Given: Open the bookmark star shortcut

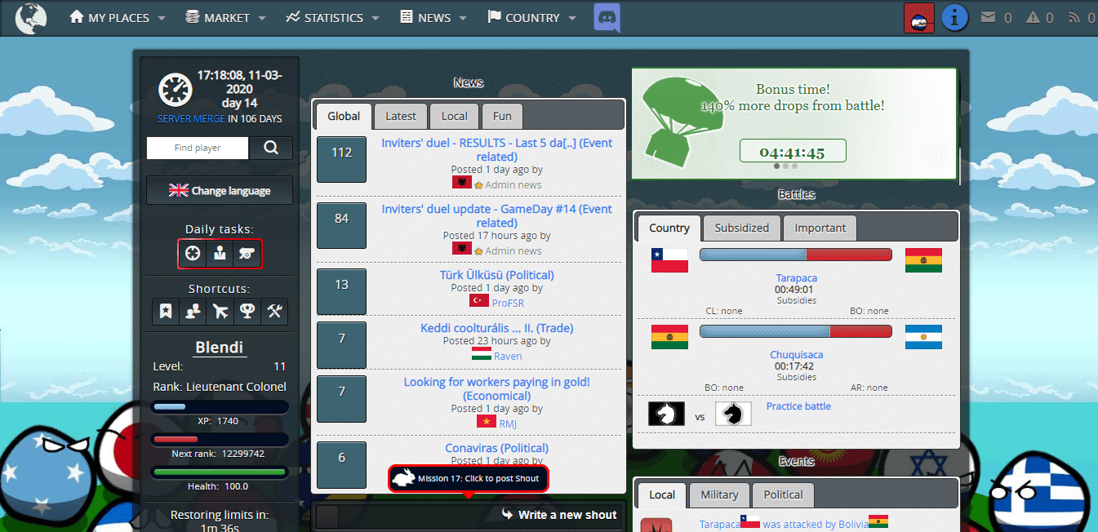Looking at the screenshot, I should pyautogui.click(x=166, y=311).
